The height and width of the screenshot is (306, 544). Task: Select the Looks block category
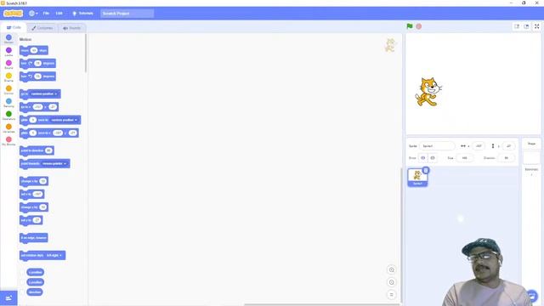tap(8, 52)
